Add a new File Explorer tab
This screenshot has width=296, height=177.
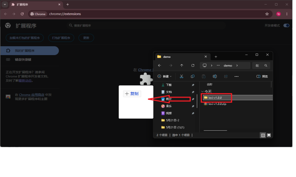(x=216, y=57)
